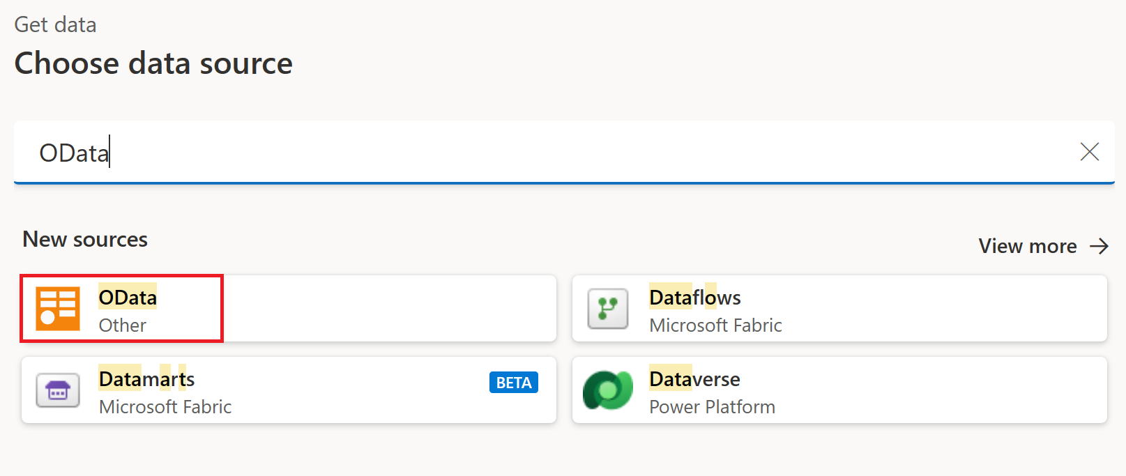Click the View more link
The height and width of the screenshot is (476, 1126).
pyautogui.click(x=1028, y=246)
